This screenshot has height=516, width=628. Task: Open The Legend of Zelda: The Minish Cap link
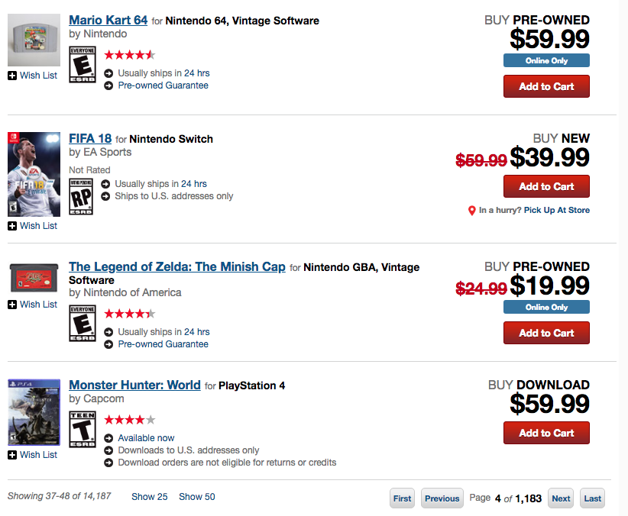(x=177, y=267)
